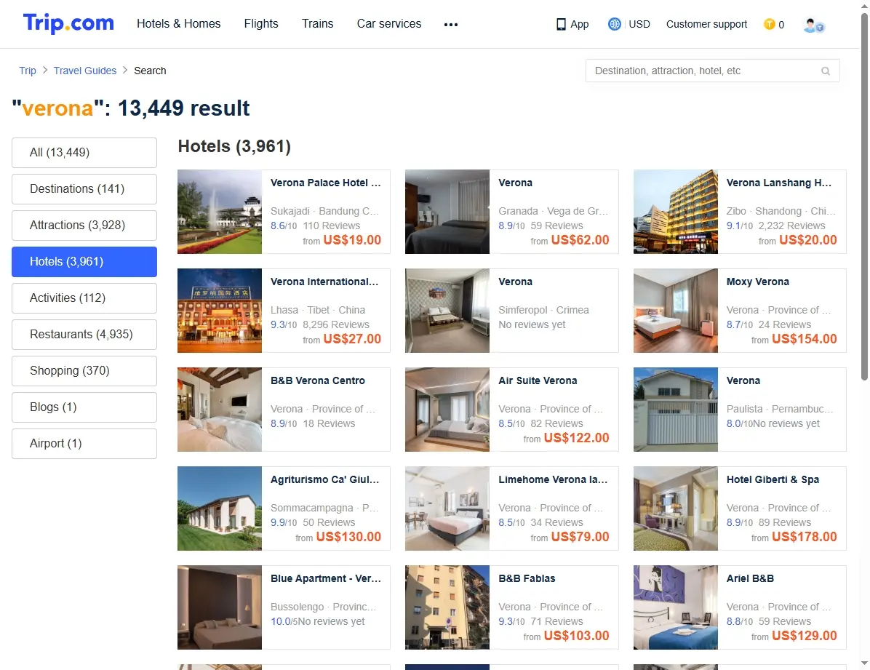Click the page vertical scrollbar

(864, 197)
